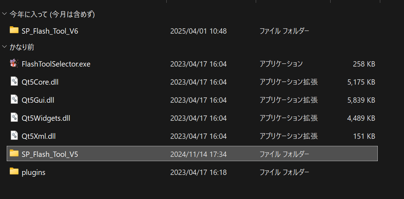Screen dimensions: 404x199
Task: Select the Qt5Gui.dll file icon
Action: click(x=14, y=99)
